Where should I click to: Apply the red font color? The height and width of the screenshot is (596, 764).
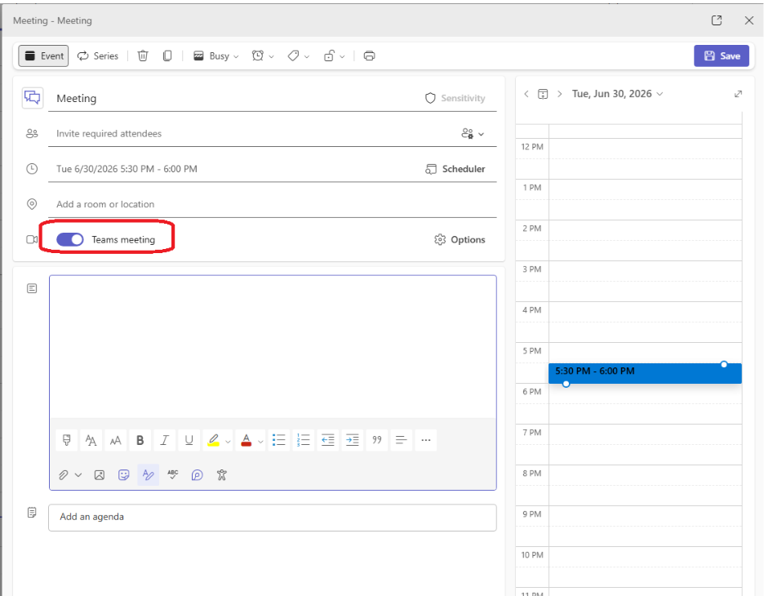pos(247,440)
